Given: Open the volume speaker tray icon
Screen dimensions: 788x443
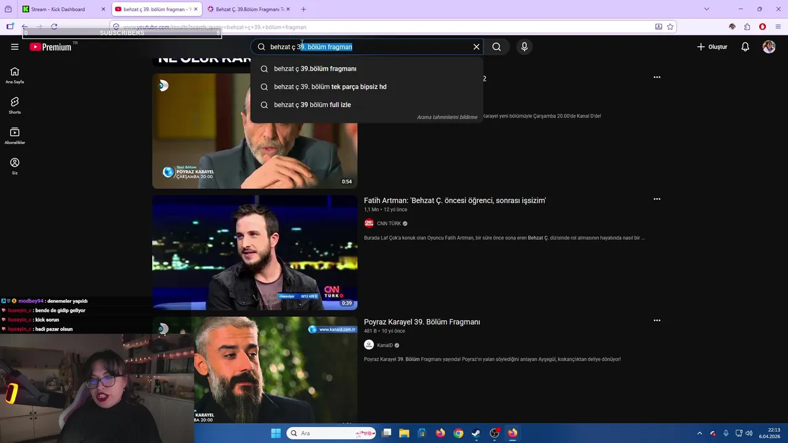Looking at the screenshot, I should tap(749, 433).
